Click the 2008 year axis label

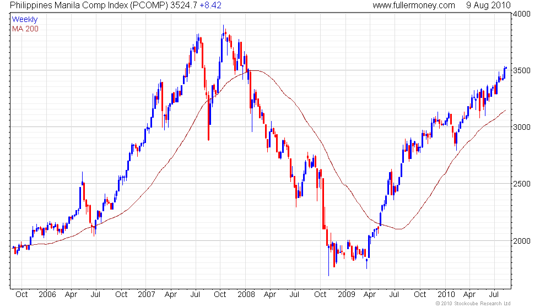click(x=246, y=295)
